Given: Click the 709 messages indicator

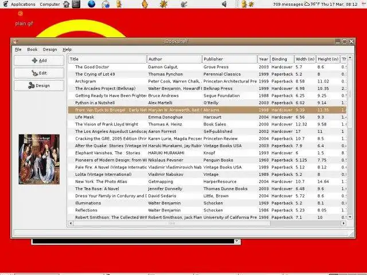Looking at the screenshot, I should click(x=288, y=4).
